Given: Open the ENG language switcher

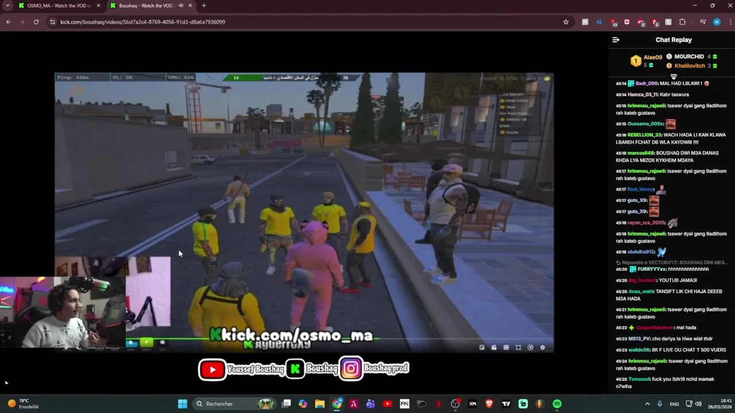Looking at the screenshot, I should pyautogui.click(x=674, y=404).
